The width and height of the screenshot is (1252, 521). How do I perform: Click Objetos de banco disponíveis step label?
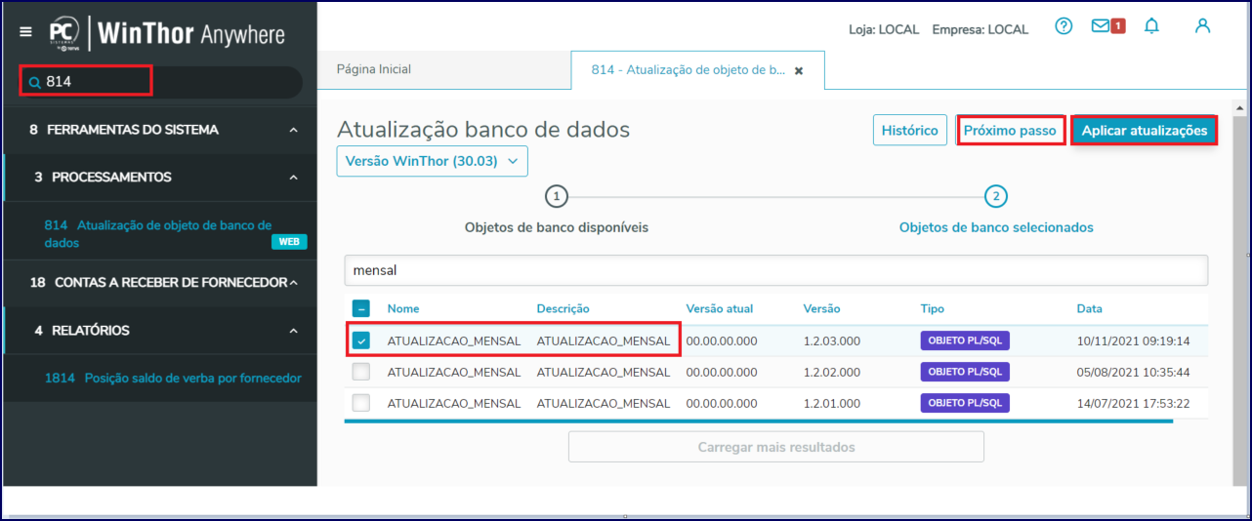557,227
